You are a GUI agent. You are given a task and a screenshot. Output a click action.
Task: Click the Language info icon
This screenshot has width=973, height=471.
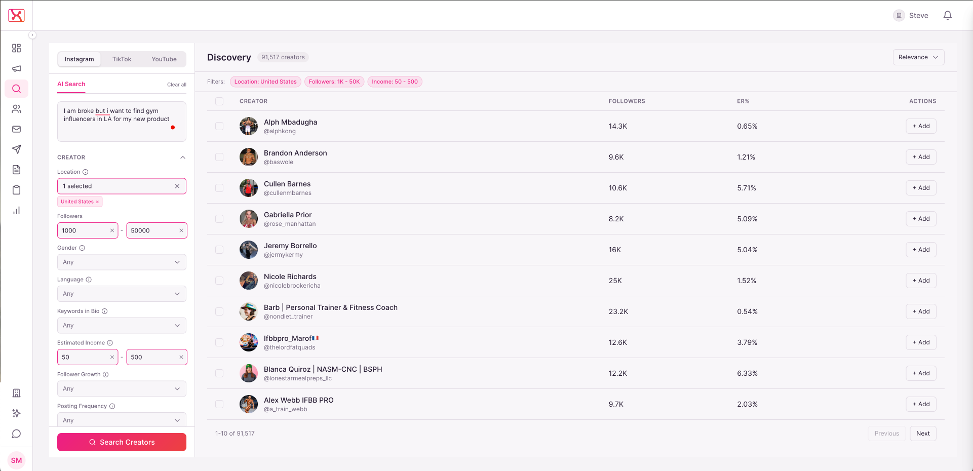(x=89, y=280)
